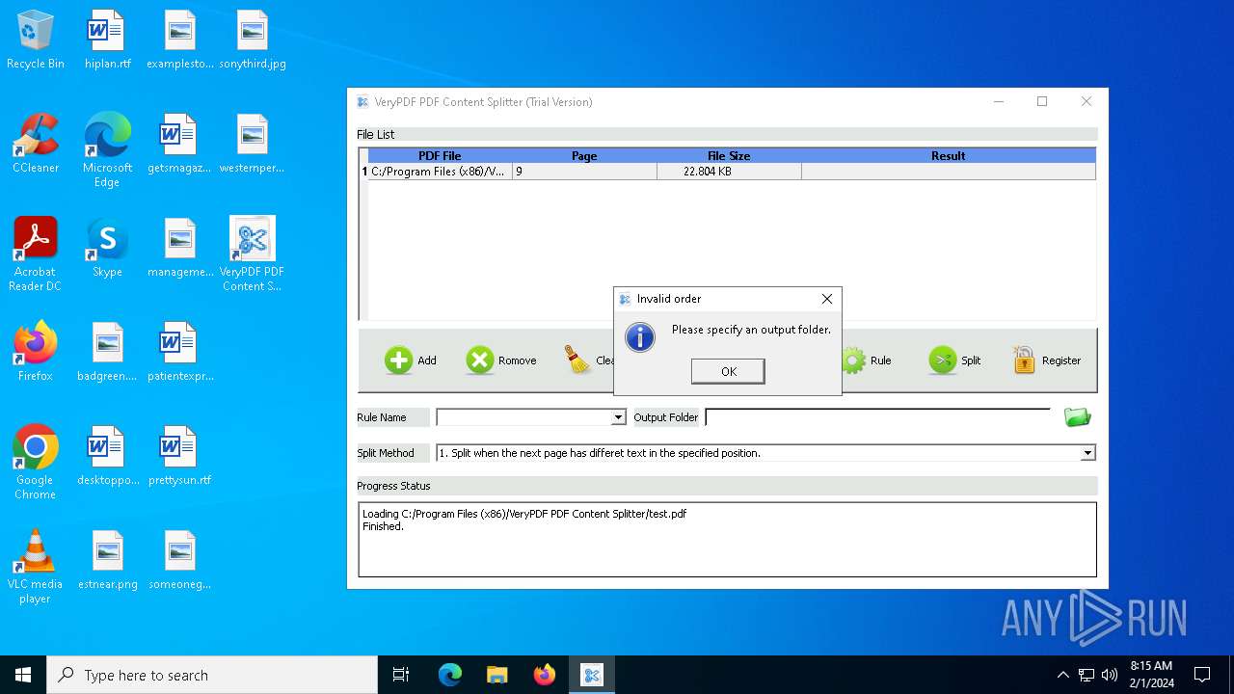Expand the Split Method dropdown
The width and height of the screenshot is (1234, 694).
(1087, 453)
